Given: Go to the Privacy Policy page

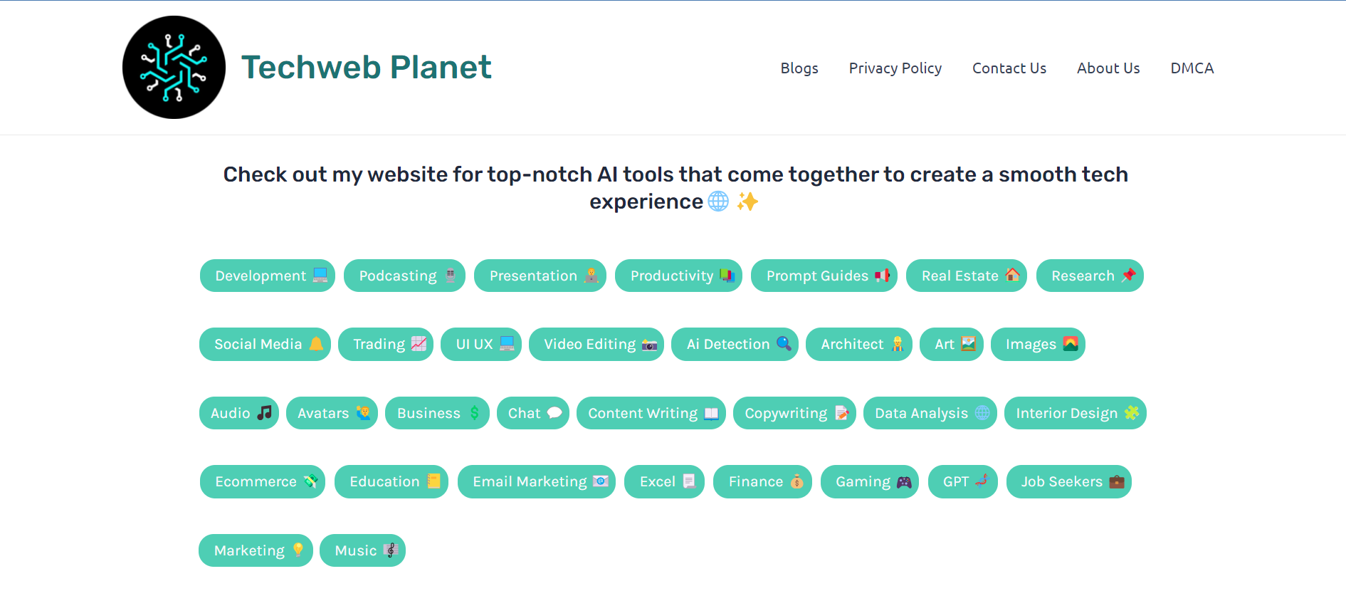Looking at the screenshot, I should [895, 68].
